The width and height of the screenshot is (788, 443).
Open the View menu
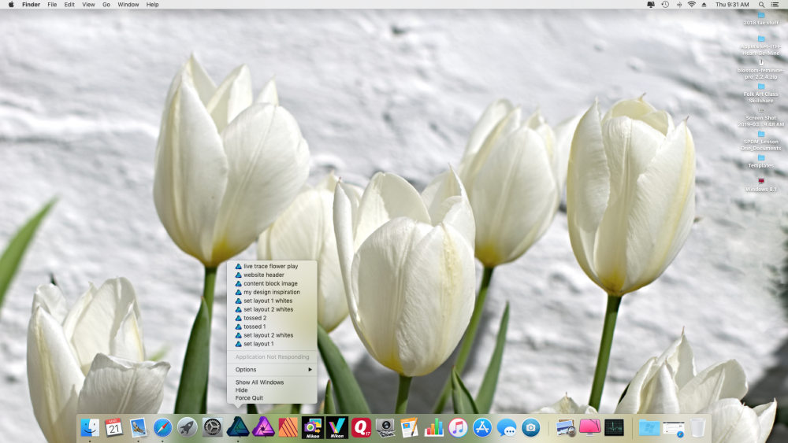88,5
